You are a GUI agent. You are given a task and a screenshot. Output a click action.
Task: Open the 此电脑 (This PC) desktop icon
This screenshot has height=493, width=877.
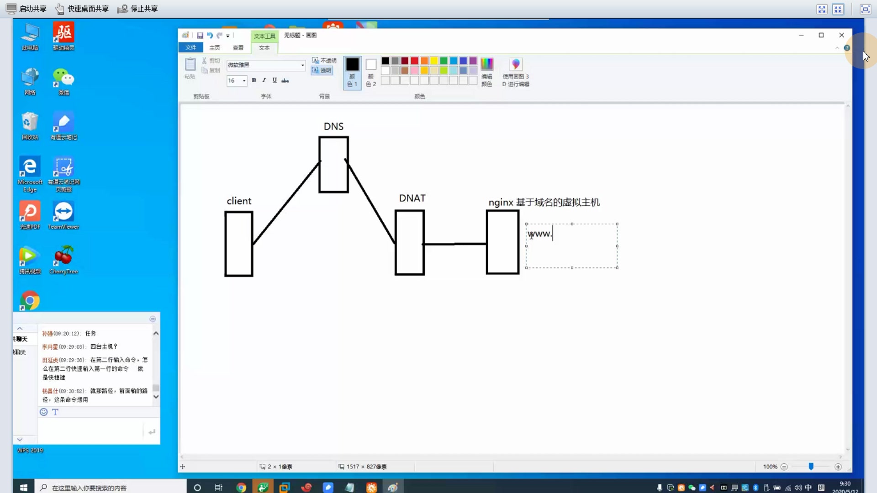(x=30, y=37)
